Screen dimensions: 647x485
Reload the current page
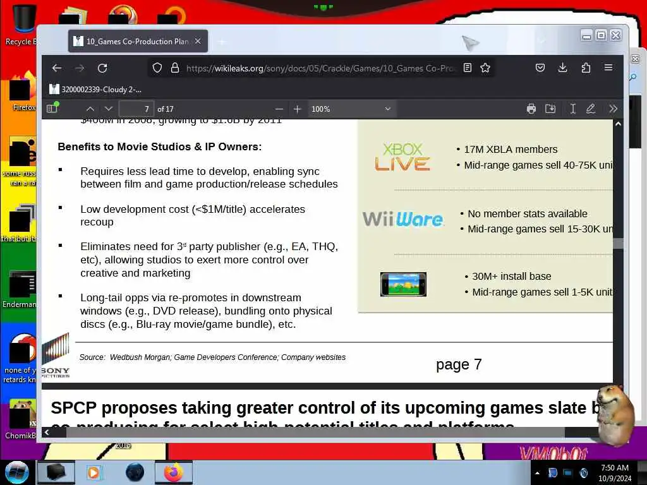click(102, 68)
